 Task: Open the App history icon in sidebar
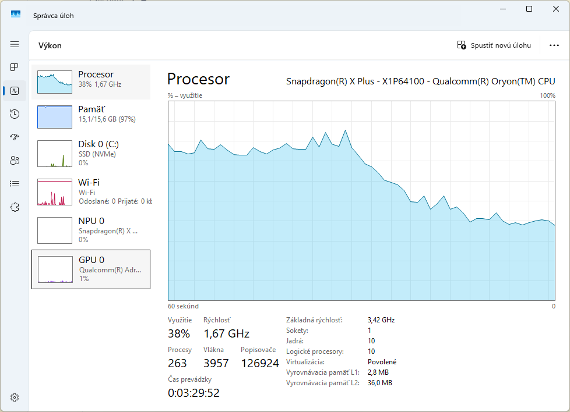pyautogui.click(x=15, y=114)
